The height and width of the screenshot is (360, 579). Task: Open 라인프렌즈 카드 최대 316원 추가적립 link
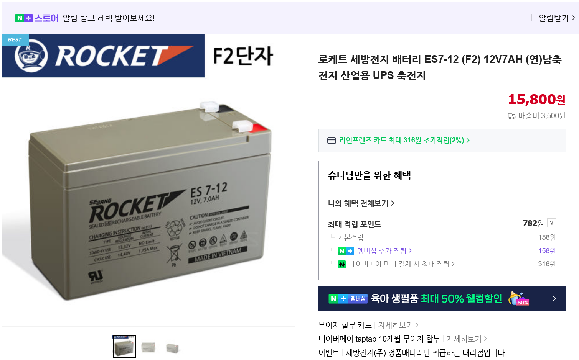(404, 141)
